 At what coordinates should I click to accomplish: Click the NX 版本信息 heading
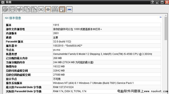coord(13,18)
